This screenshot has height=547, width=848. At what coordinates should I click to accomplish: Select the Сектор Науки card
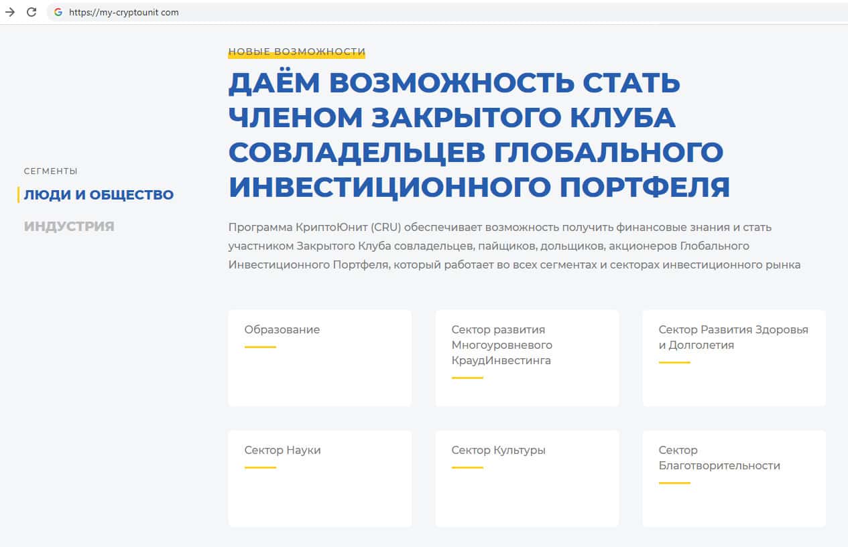(320, 478)
